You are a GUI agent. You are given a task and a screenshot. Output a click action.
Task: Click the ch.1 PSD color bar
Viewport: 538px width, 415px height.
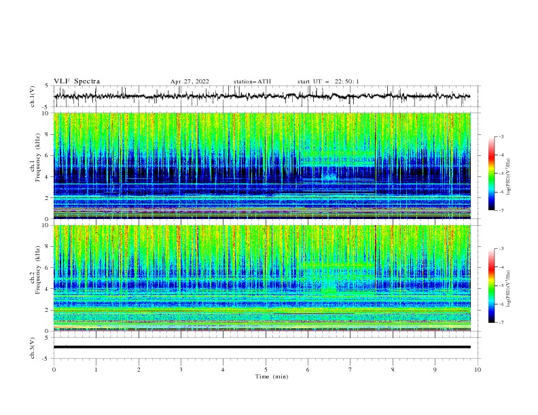[x=491, y=174]
